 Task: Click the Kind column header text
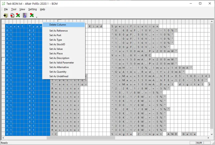tap(95, 26)
